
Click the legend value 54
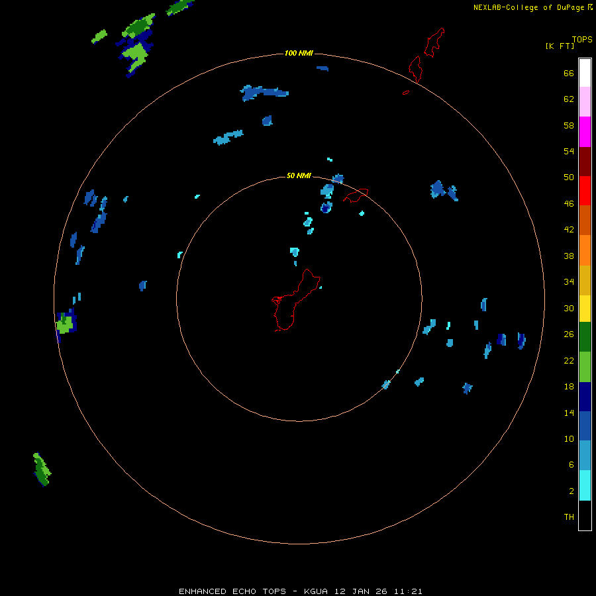tap(569, 151)
